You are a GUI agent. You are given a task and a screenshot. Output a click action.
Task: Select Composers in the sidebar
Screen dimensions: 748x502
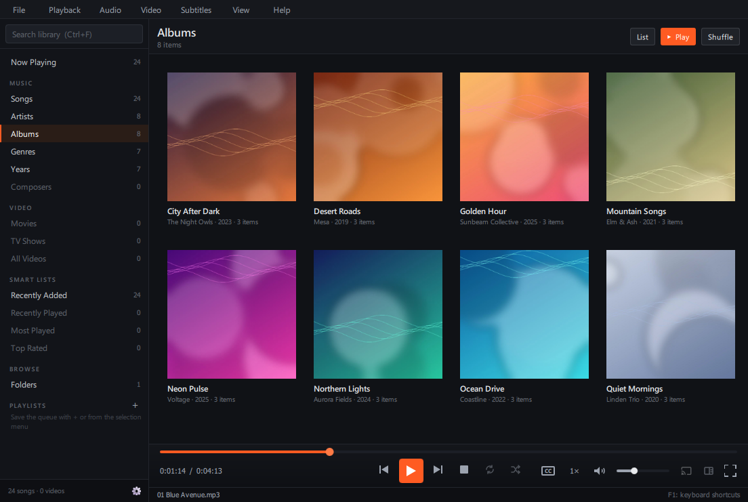(x=75, y=187)
